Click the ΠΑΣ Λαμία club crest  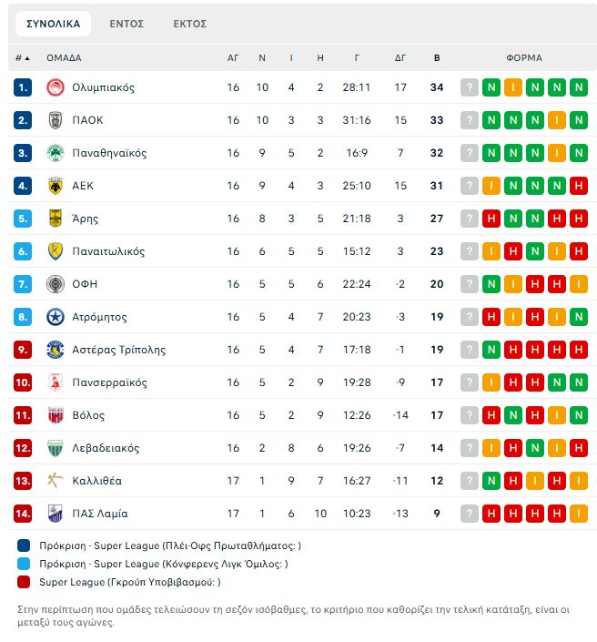tap(56, 514)
